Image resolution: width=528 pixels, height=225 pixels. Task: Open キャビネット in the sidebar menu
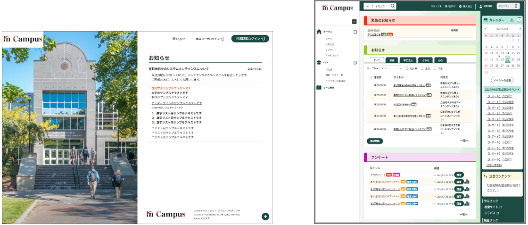click(332, 55)
